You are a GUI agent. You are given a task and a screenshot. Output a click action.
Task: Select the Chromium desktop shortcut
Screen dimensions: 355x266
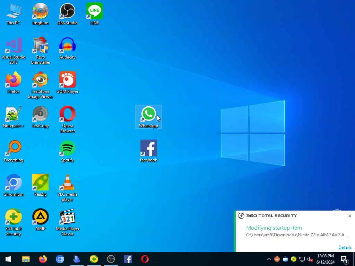click(x=14, y=186)
